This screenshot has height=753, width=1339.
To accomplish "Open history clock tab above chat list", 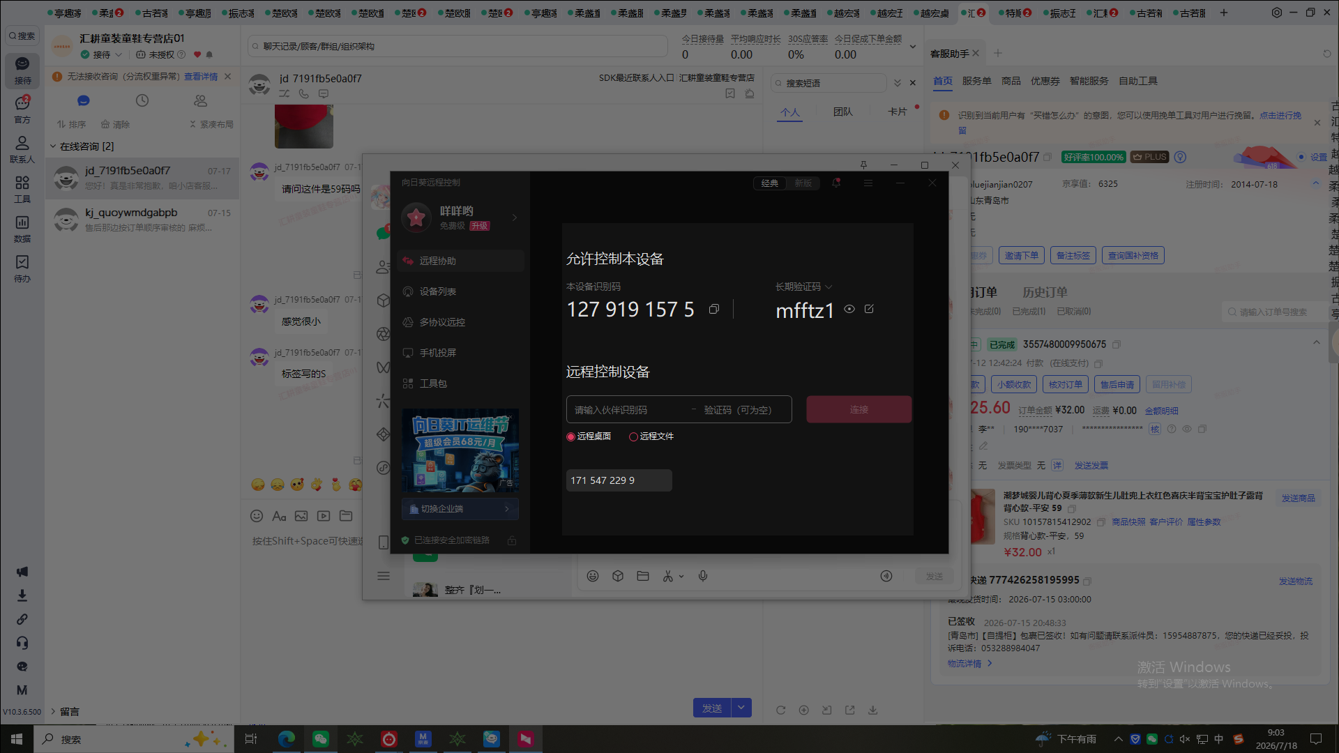I will pos(142,101).
